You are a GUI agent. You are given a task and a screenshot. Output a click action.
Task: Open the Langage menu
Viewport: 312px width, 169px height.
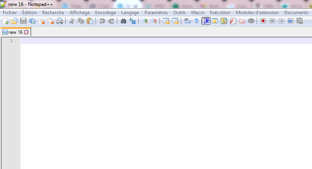point(130,13)
